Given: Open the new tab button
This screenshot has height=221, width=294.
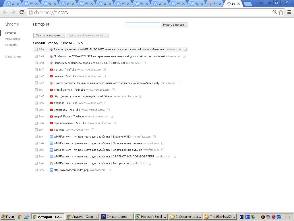Looking at the screenshot, I should [x=248, y=3].
